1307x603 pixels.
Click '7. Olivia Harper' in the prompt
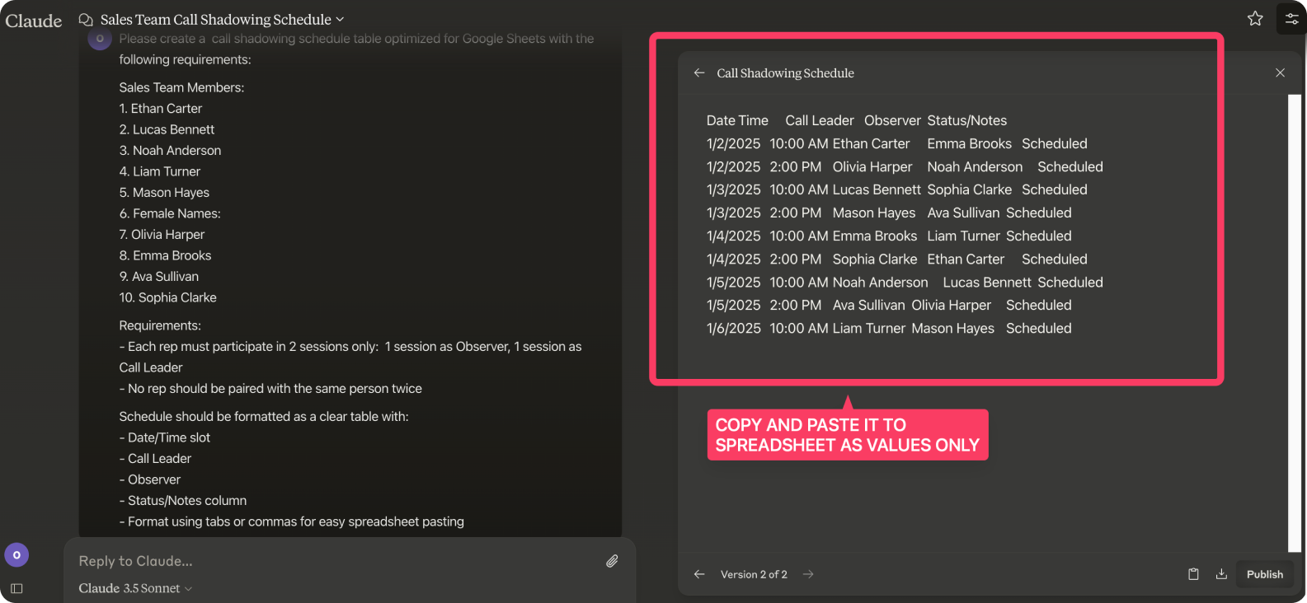tap(162, 234)
